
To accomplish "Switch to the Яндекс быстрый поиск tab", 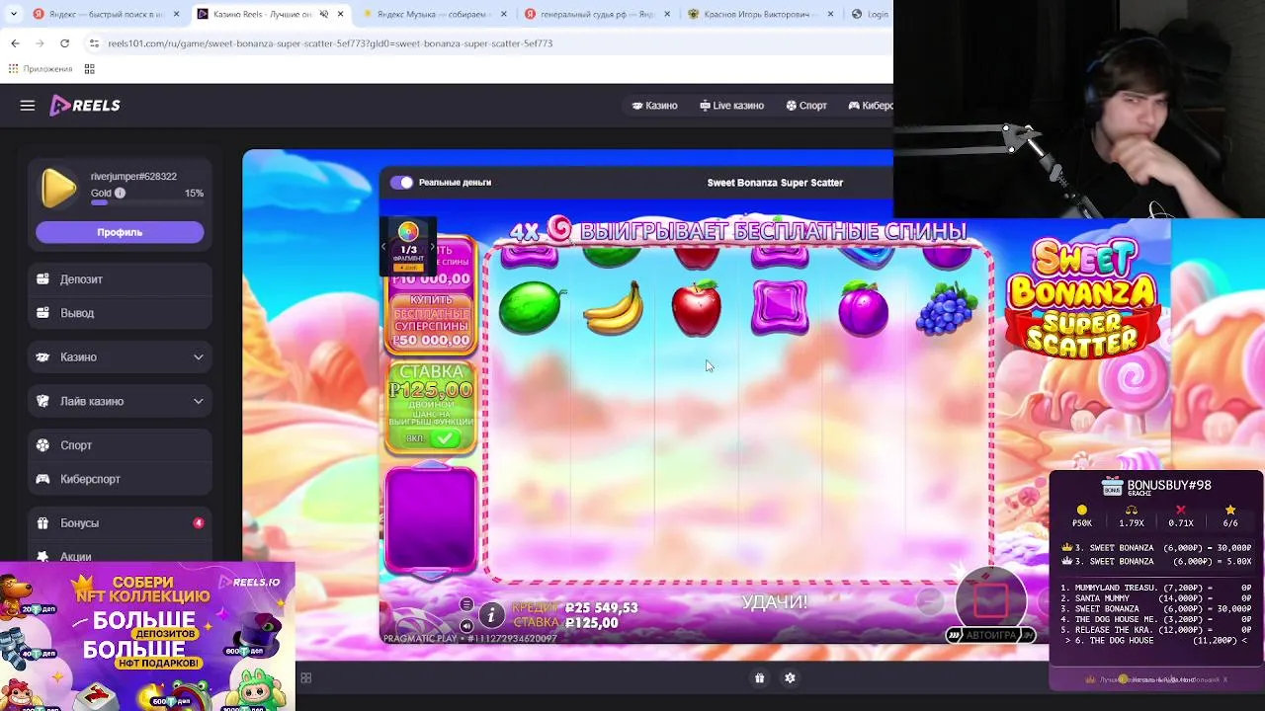I will click(x=106, y=14).
